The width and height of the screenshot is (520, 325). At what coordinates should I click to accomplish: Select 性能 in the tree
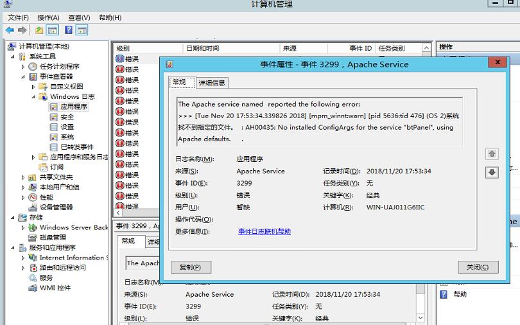tap(47, 197)
